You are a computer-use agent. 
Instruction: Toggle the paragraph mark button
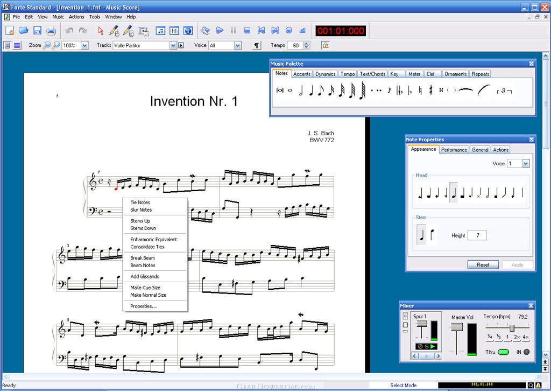(x=257, y=45)
